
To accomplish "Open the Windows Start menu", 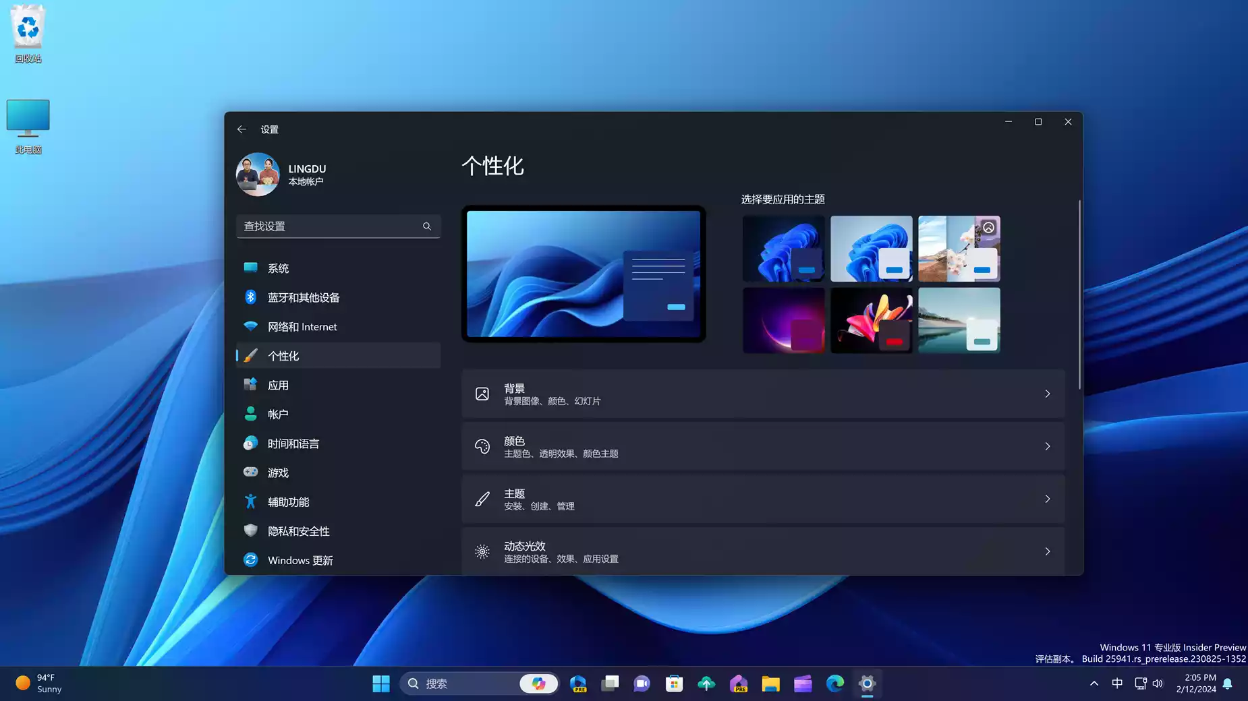I will coord(381,683).
